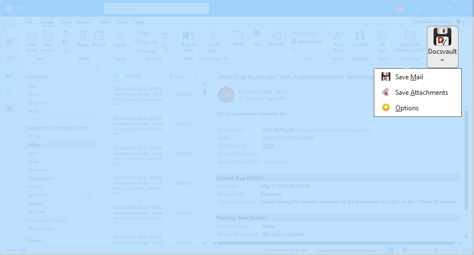Open the Quick Steps dialog launcher
The height and width of the screenshot is (255, 474).
(226, 59)
